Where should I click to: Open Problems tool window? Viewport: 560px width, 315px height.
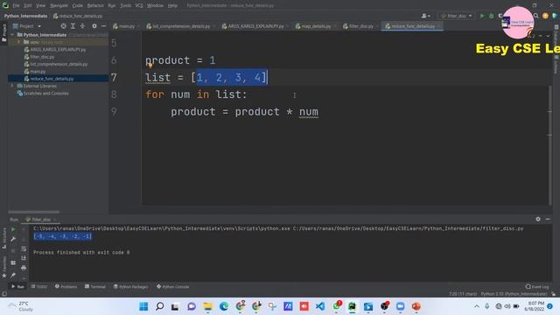66,287
